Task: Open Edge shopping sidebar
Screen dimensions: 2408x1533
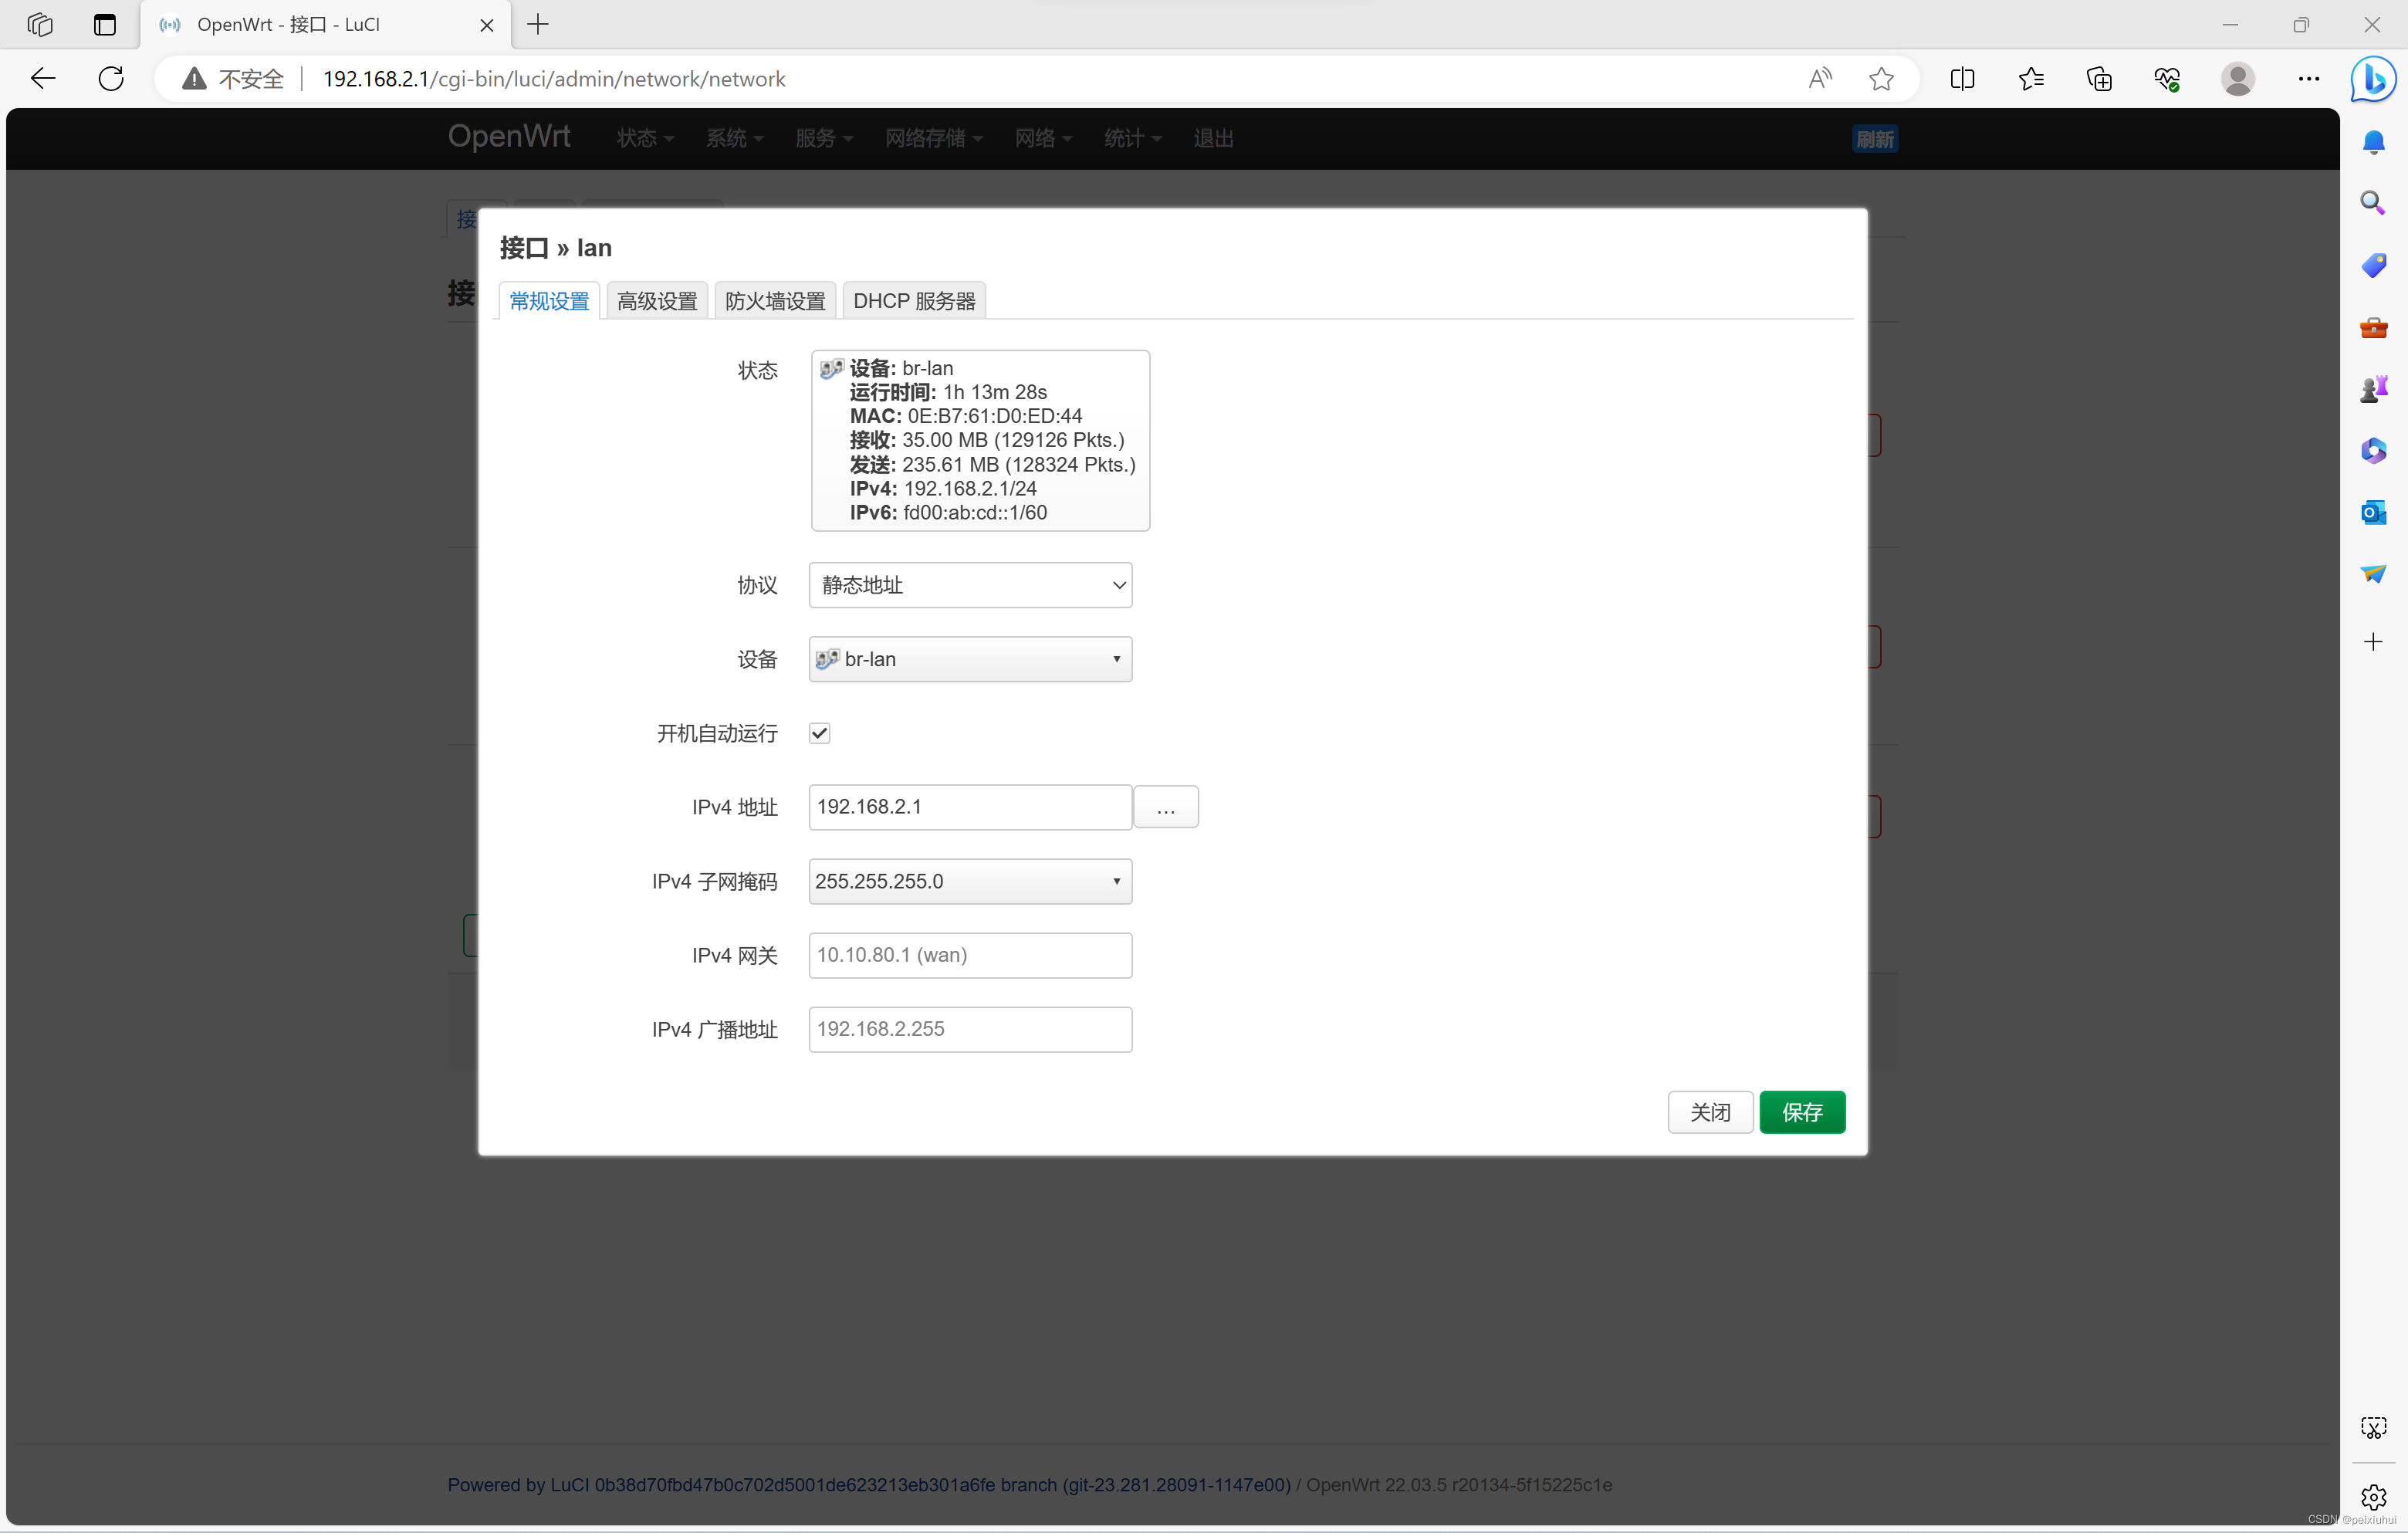Action: (x=2374, y=265)
